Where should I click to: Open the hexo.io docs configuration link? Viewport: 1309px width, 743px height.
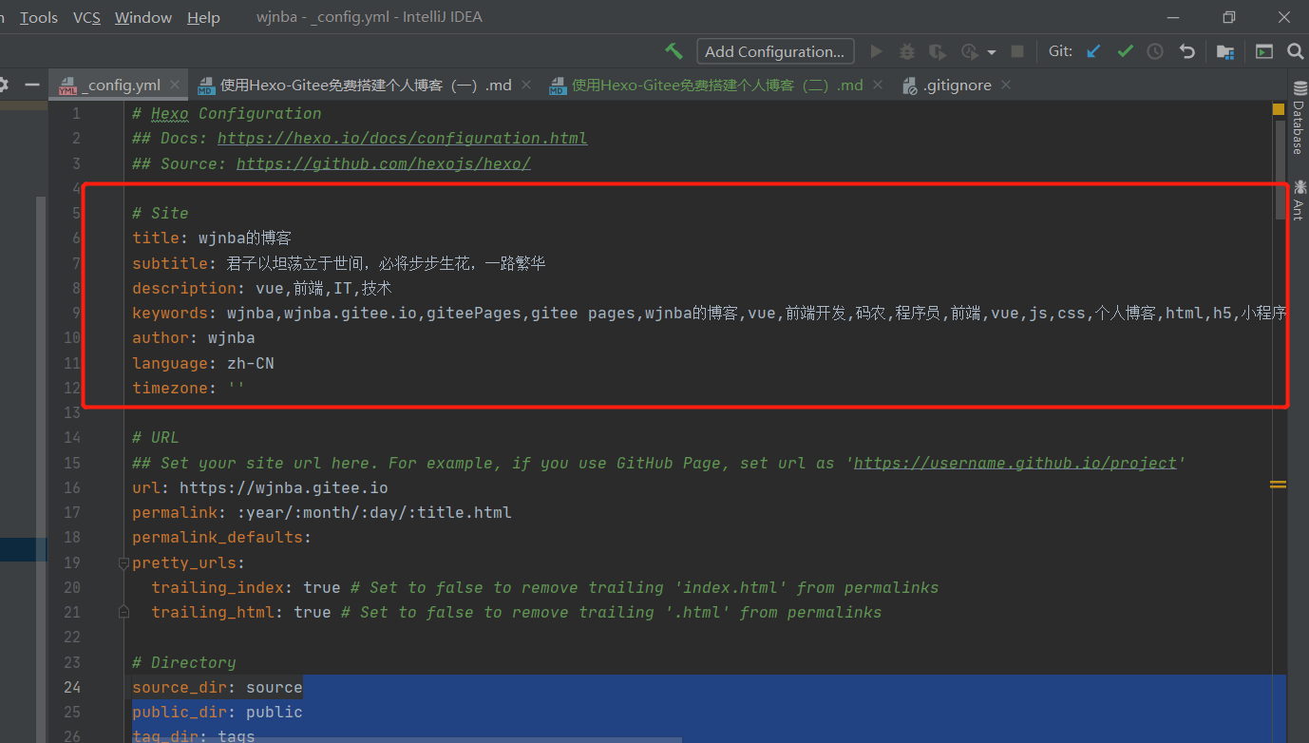pyautogui.click(x=402, y=138)
